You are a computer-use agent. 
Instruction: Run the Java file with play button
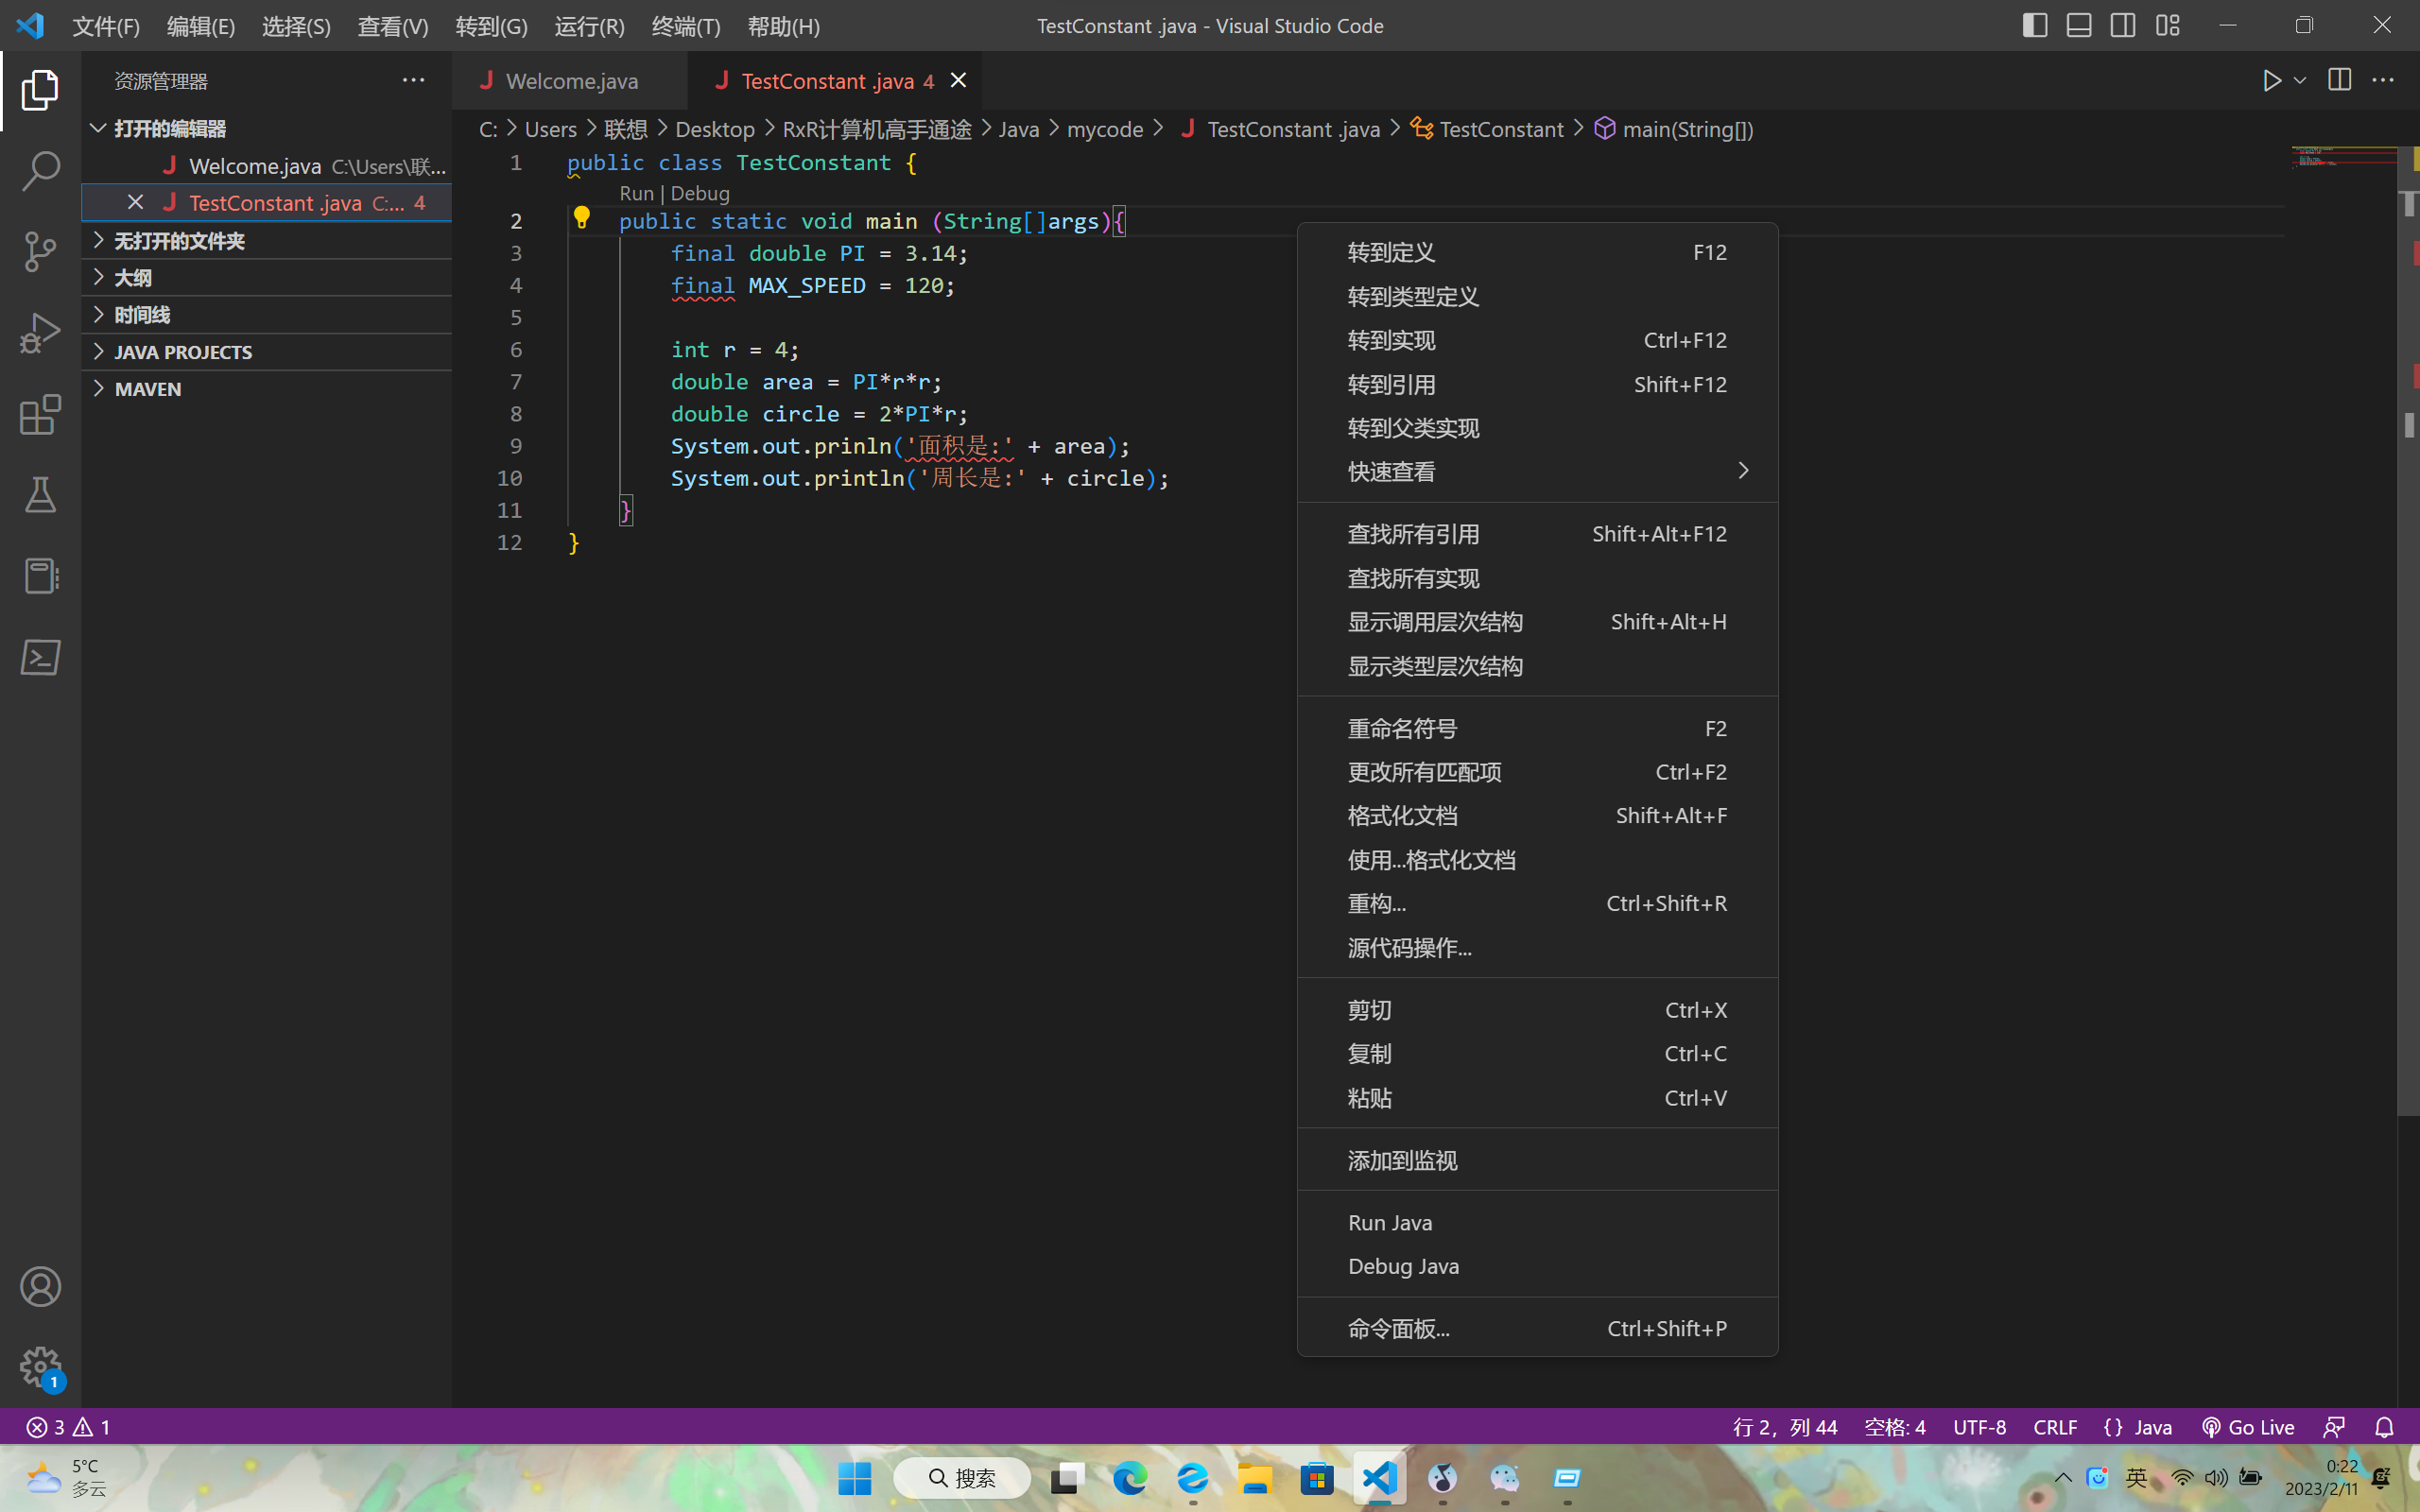[x=2272, y=80]
